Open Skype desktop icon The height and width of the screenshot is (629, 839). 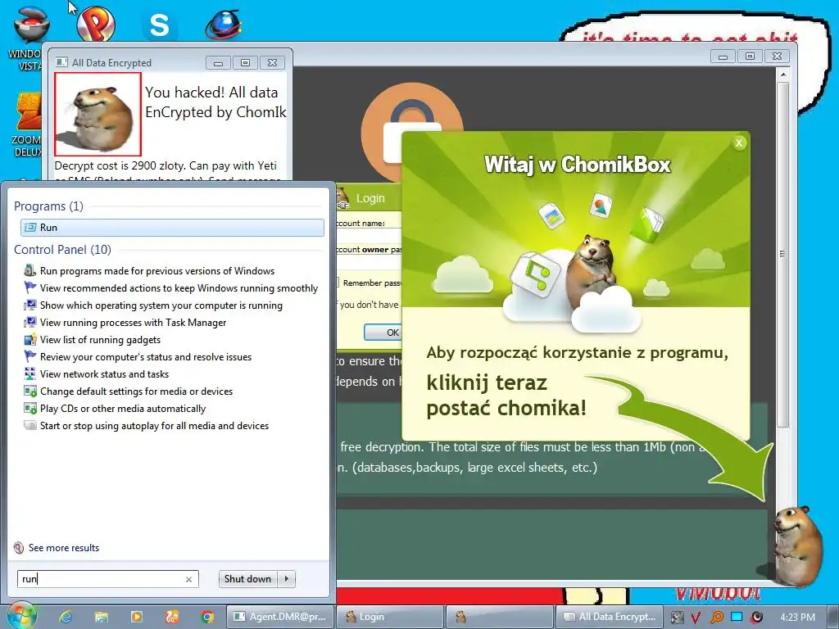(160, 25)
